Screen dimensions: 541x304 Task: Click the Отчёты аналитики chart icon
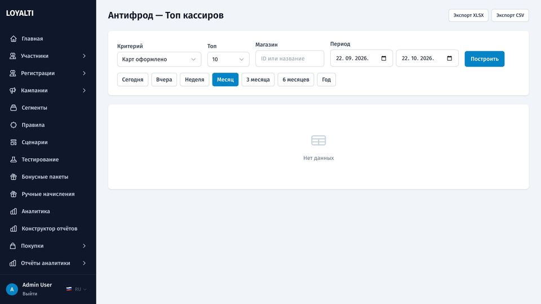pyautogui.click(x=13, y=263)
